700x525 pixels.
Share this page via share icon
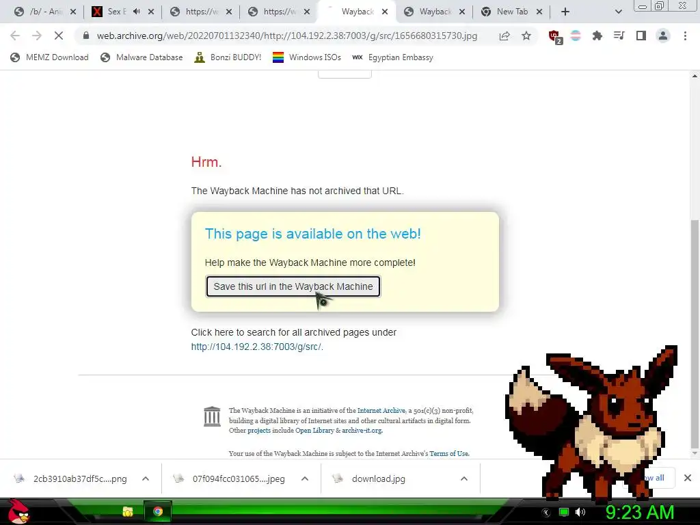(504, 36)
